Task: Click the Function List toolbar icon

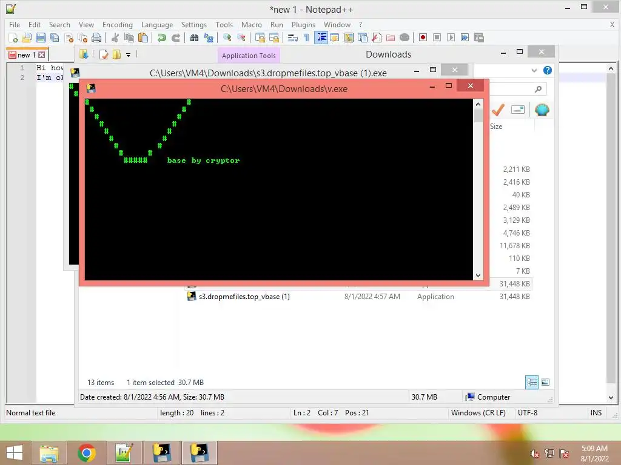Action: click(377, 38)
